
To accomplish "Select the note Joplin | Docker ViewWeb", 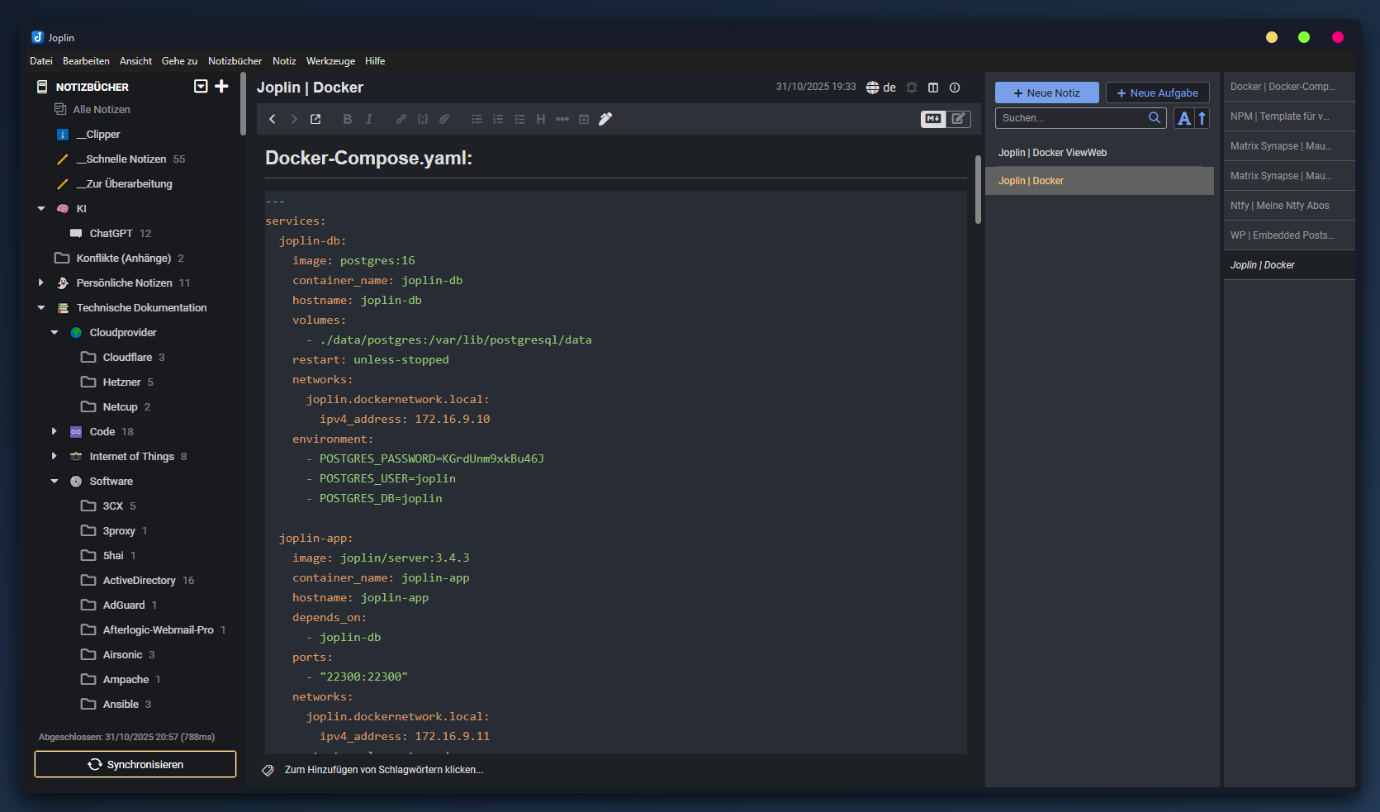I will tap(1052, 152).
